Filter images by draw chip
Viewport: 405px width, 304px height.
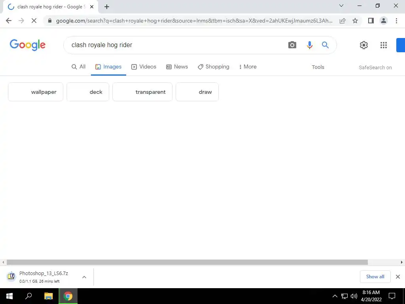pyautogui.click(x=197, y=92)
